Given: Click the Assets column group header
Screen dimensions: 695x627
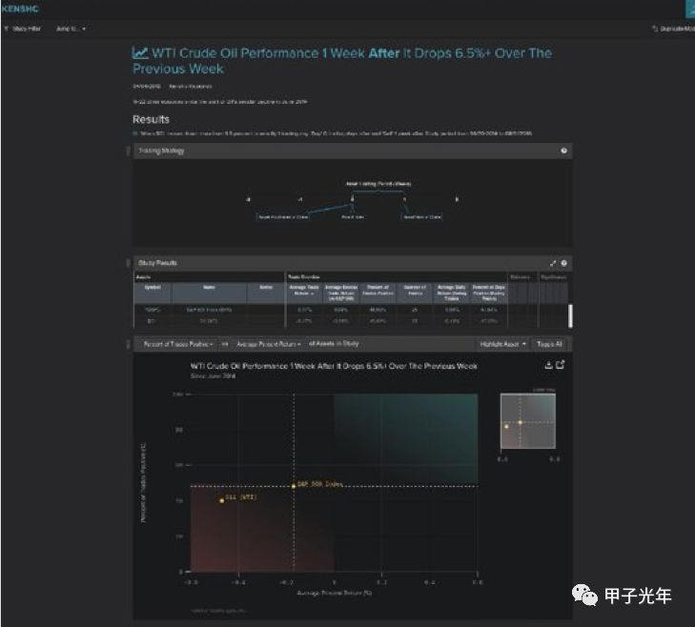Looking at the screenshot, I should pos(143,277).
